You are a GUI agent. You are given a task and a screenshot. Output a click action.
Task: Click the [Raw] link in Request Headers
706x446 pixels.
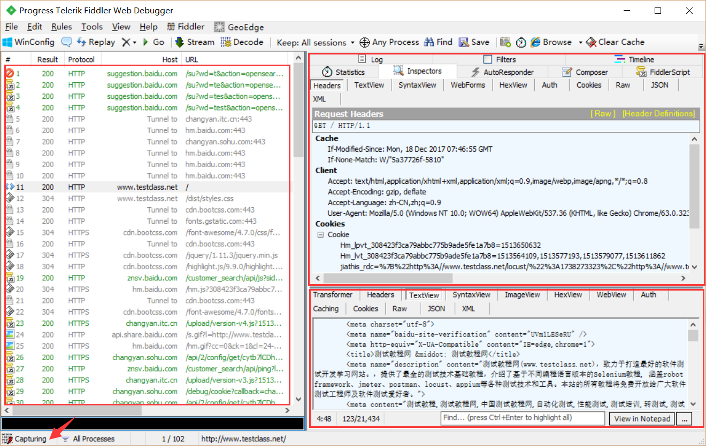click(603, 114)
